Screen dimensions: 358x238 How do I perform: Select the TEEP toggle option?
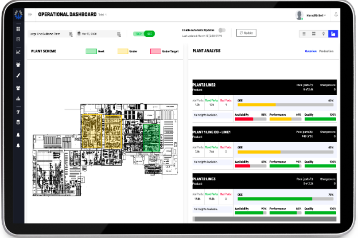coord(138,34)
